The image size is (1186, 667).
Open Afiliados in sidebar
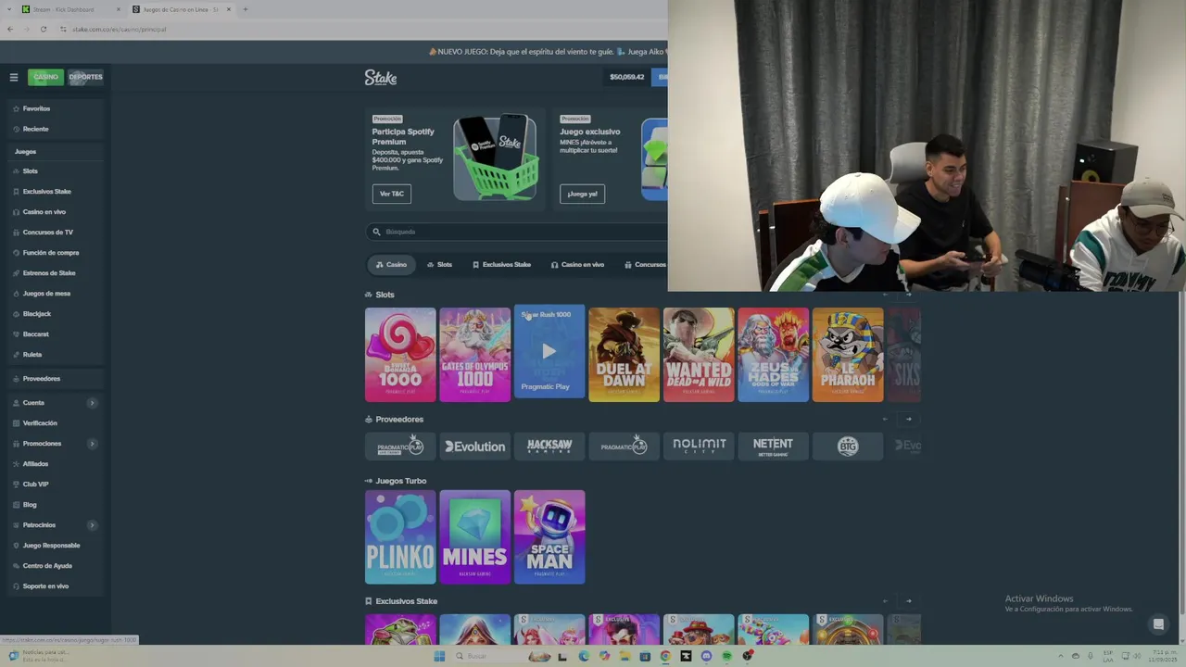click(35, 464)
